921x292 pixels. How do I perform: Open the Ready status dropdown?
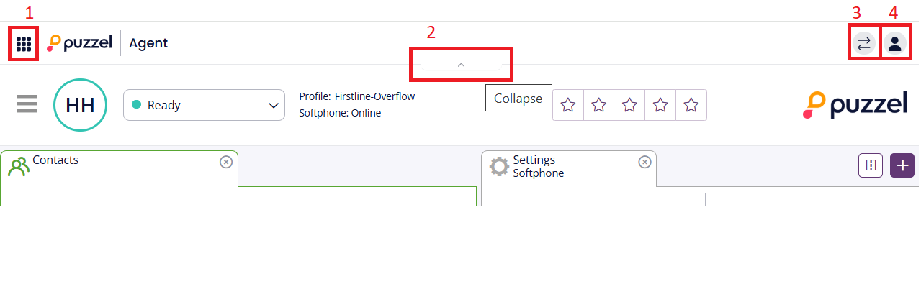(x=204, y=105)
